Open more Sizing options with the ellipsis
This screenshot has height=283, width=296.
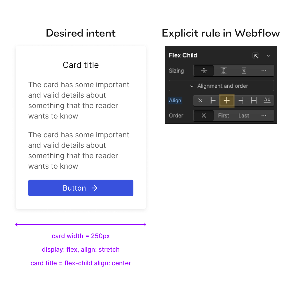point(264,70)
